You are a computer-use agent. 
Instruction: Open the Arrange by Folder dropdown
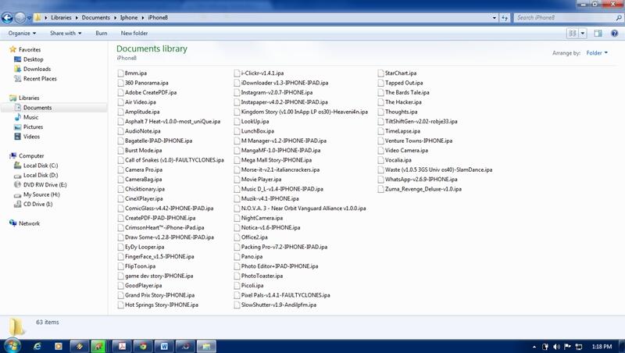click(x=597, y=52)
